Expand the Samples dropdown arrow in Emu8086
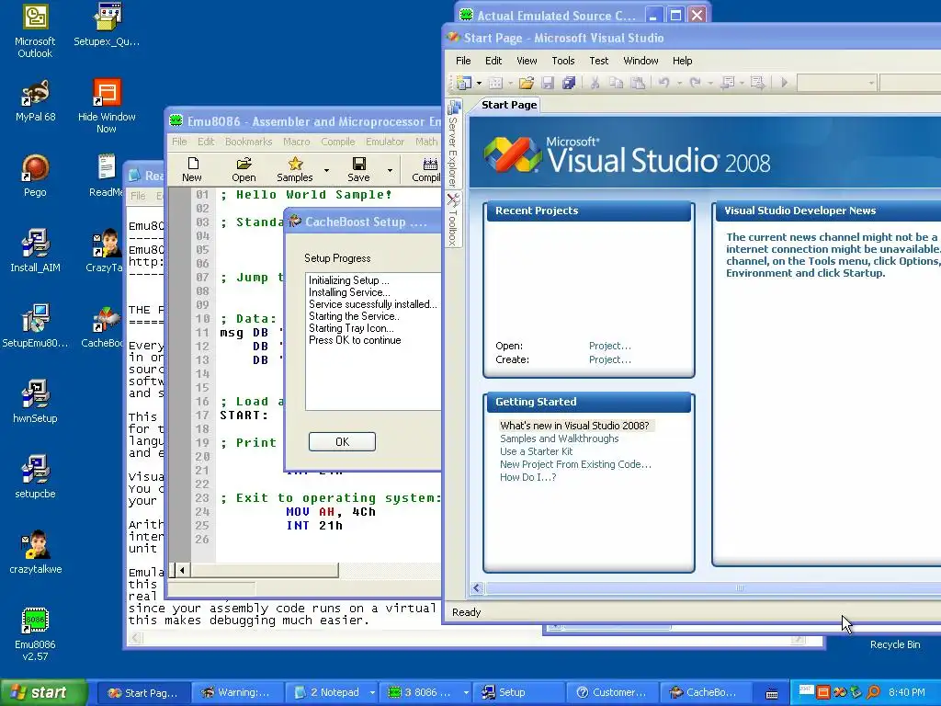 click(x=326, y=170)
